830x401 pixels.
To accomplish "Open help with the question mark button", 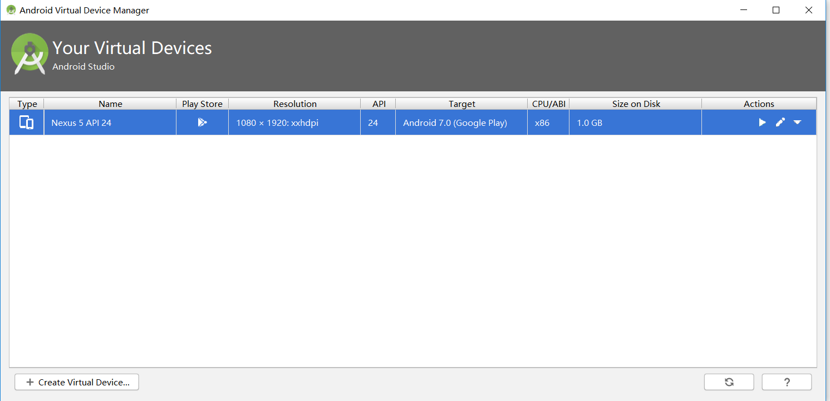I will coord(787,382).
